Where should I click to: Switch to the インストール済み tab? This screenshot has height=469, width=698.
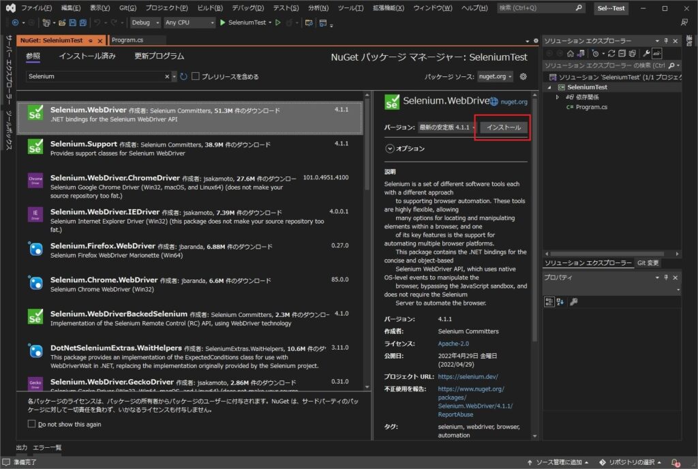click(x=87, y=56)
